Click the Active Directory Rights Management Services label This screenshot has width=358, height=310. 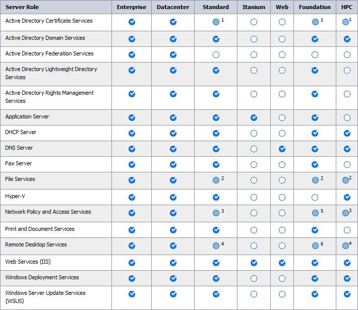49,97
